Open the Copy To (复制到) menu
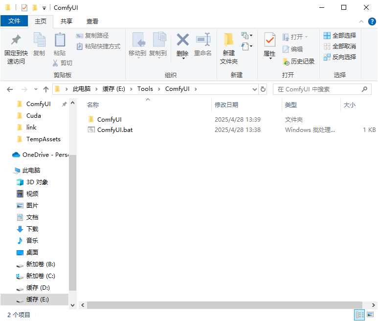The width and height of the screenshot is (378, 321). point(158,45)
